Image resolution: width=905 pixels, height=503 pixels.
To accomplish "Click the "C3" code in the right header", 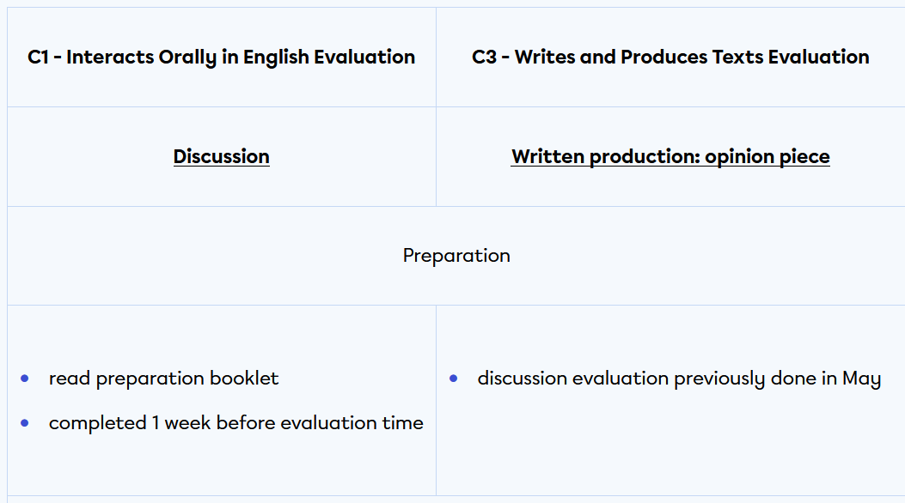I will 485,58.
